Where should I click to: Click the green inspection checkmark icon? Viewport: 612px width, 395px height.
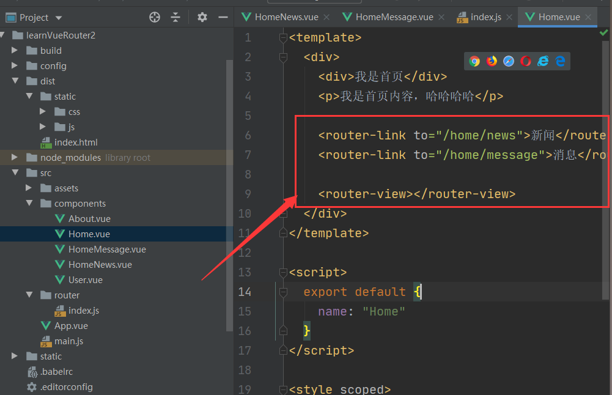603,33
